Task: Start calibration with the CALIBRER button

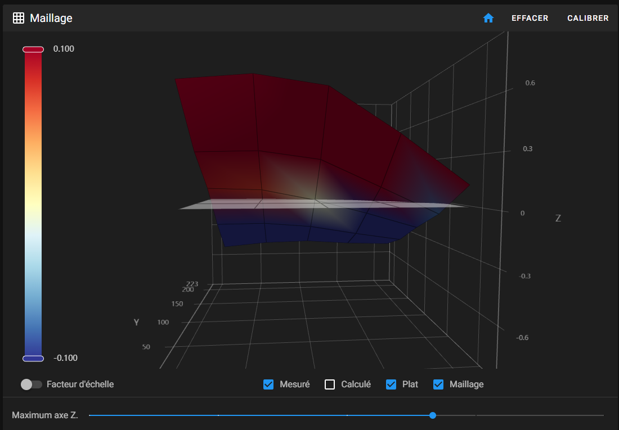Action: pyautogui.click(x=587, y=18)
